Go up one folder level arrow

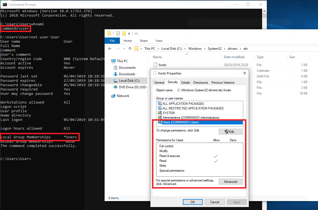tap(130, 49)
